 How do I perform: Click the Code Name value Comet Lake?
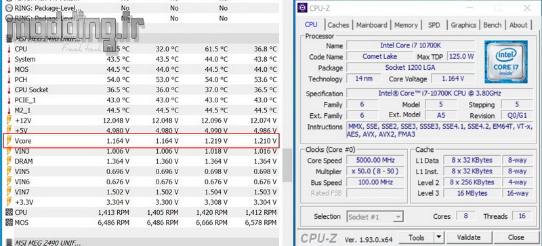[x=380, y=56]
